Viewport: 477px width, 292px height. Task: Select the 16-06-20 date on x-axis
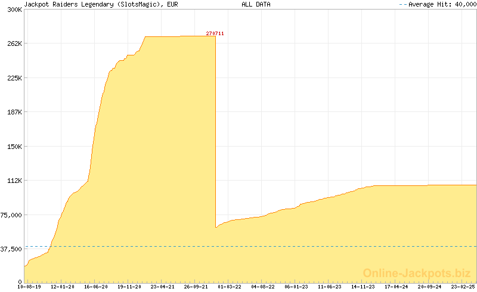coord(96,287)
